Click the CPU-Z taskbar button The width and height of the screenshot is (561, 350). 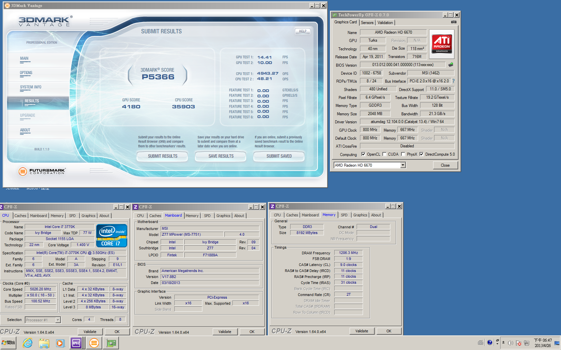[x=76, y=343]
